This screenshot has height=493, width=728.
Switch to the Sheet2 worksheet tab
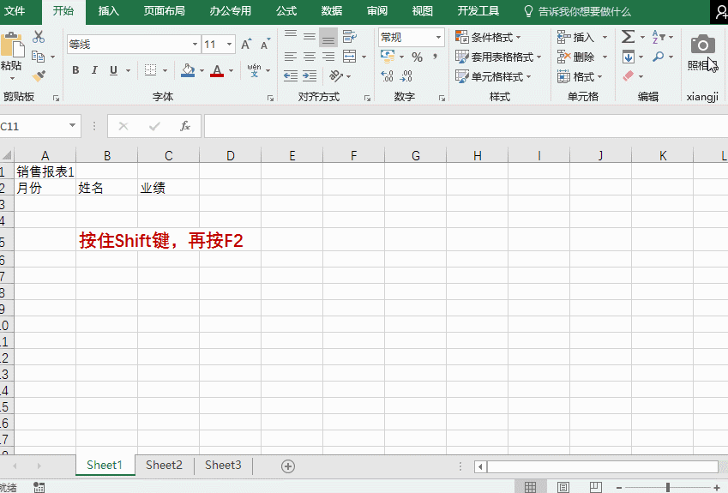point(164,465)
